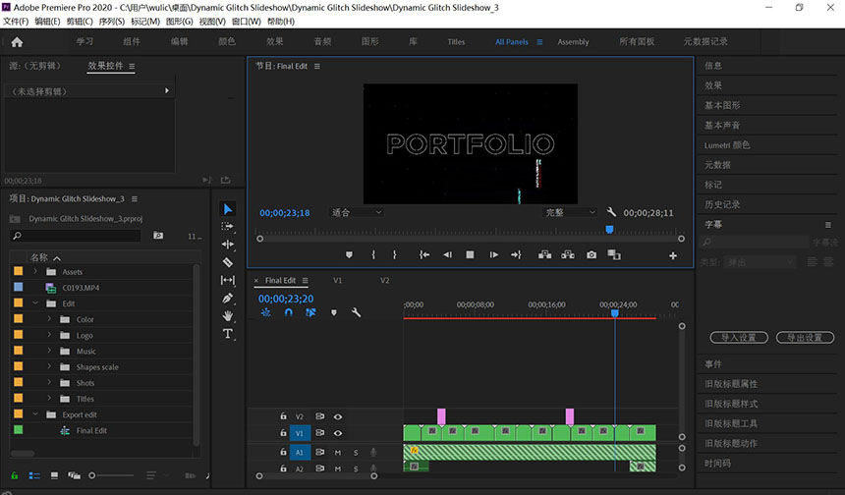Click the 导入设置 button
Viewport: 845px width, 495px height.
point(738,337)
